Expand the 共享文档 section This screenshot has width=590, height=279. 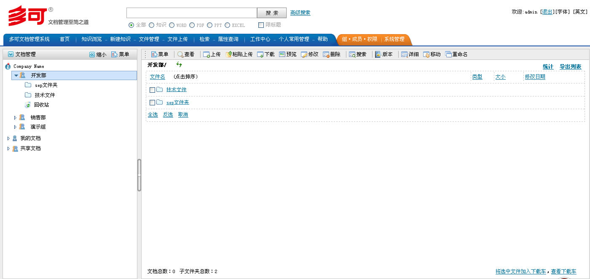pos(9,148)
